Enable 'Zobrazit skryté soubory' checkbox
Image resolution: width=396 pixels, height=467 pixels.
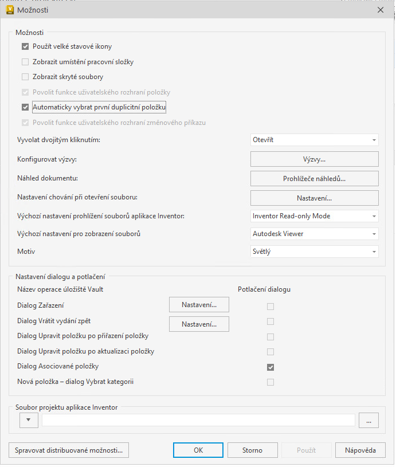pos(25,77)
